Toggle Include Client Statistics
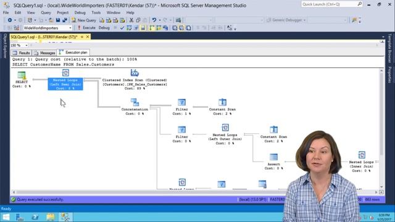 coord(165,28)
